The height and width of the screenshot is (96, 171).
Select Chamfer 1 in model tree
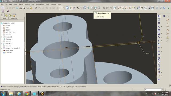(8, 39)
